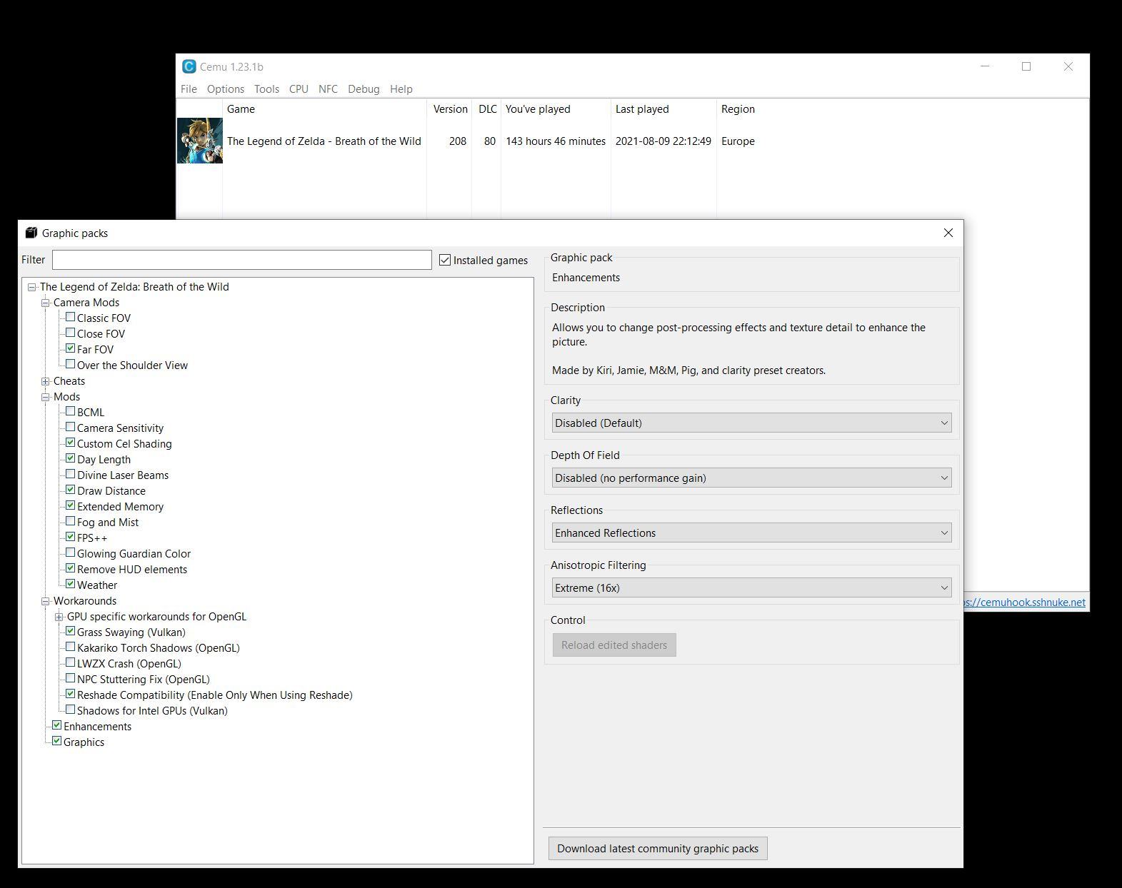
Task: Collapse the Breath of the Wild root node
Action: (32, 287)
